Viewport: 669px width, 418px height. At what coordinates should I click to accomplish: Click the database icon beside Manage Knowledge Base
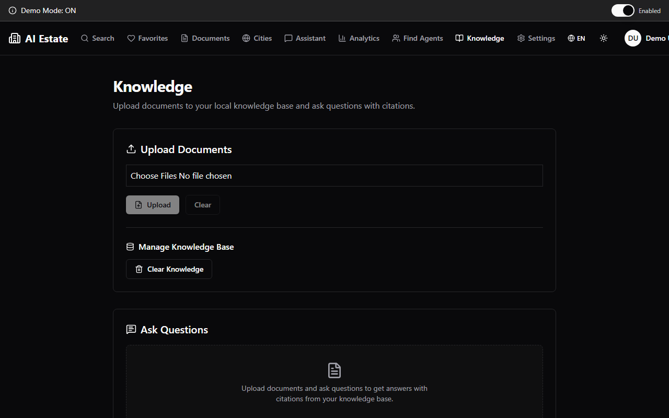130,247
